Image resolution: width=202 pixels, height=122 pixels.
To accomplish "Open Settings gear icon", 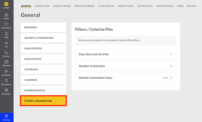I will 6,116.
